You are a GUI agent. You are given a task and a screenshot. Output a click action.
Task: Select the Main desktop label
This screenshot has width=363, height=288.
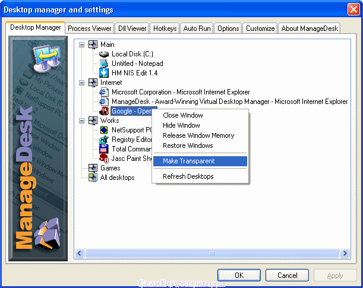pos(107,45)
